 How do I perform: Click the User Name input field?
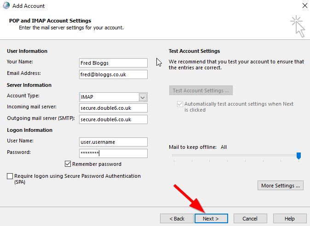113,142
